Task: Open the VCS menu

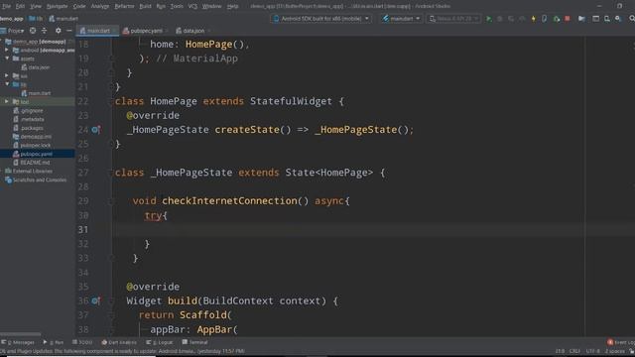Action: point(192,7)
